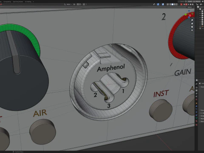Select the round button under AIR label

[x=42, y=132]
